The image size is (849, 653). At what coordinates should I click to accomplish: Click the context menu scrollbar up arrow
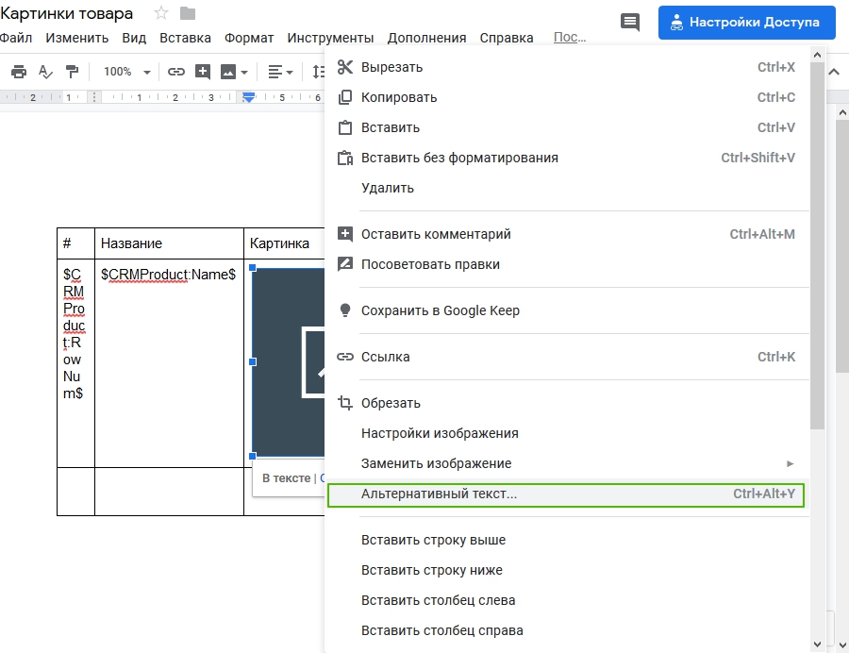(817, 55)
